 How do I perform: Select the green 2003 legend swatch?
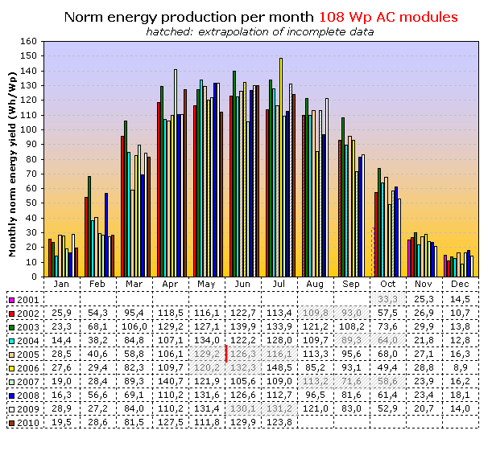coord(10,326)
